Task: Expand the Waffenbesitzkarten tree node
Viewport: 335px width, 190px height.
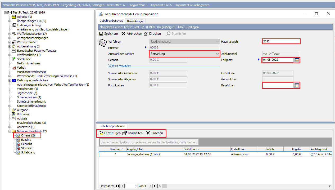Action: [10, 34]
